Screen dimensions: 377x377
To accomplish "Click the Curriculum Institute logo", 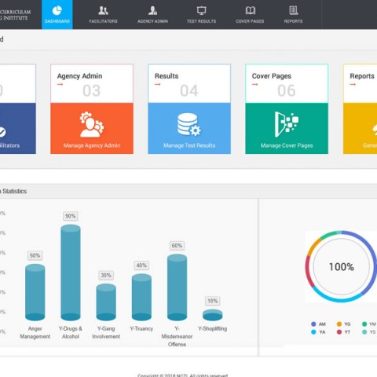I will point(15,15).
